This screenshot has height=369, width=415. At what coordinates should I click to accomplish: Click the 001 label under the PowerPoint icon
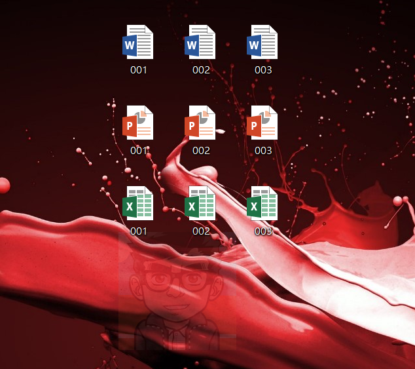click(x=138, y=151)
